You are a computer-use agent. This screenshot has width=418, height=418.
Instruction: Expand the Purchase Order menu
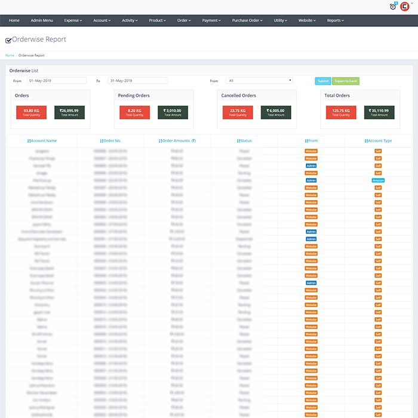click(247, 20)
